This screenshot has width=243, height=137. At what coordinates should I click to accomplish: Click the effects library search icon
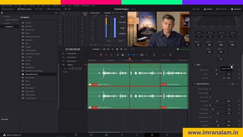point(56,13)
